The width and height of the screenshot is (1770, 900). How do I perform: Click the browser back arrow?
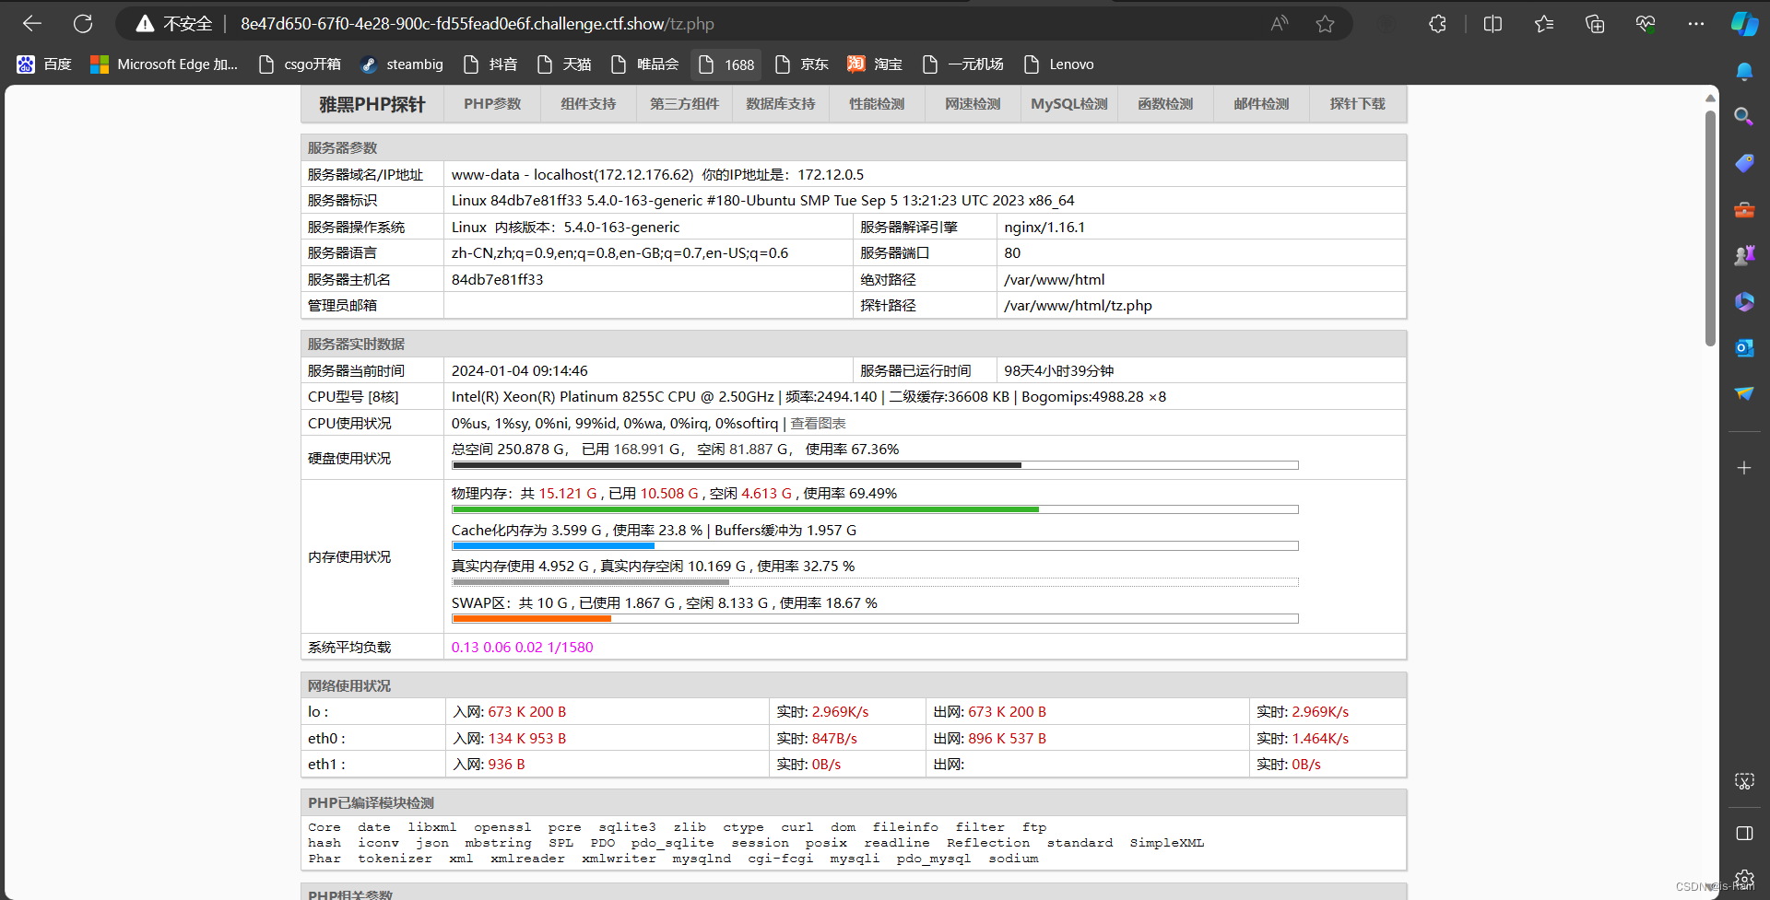pos(32,24)
